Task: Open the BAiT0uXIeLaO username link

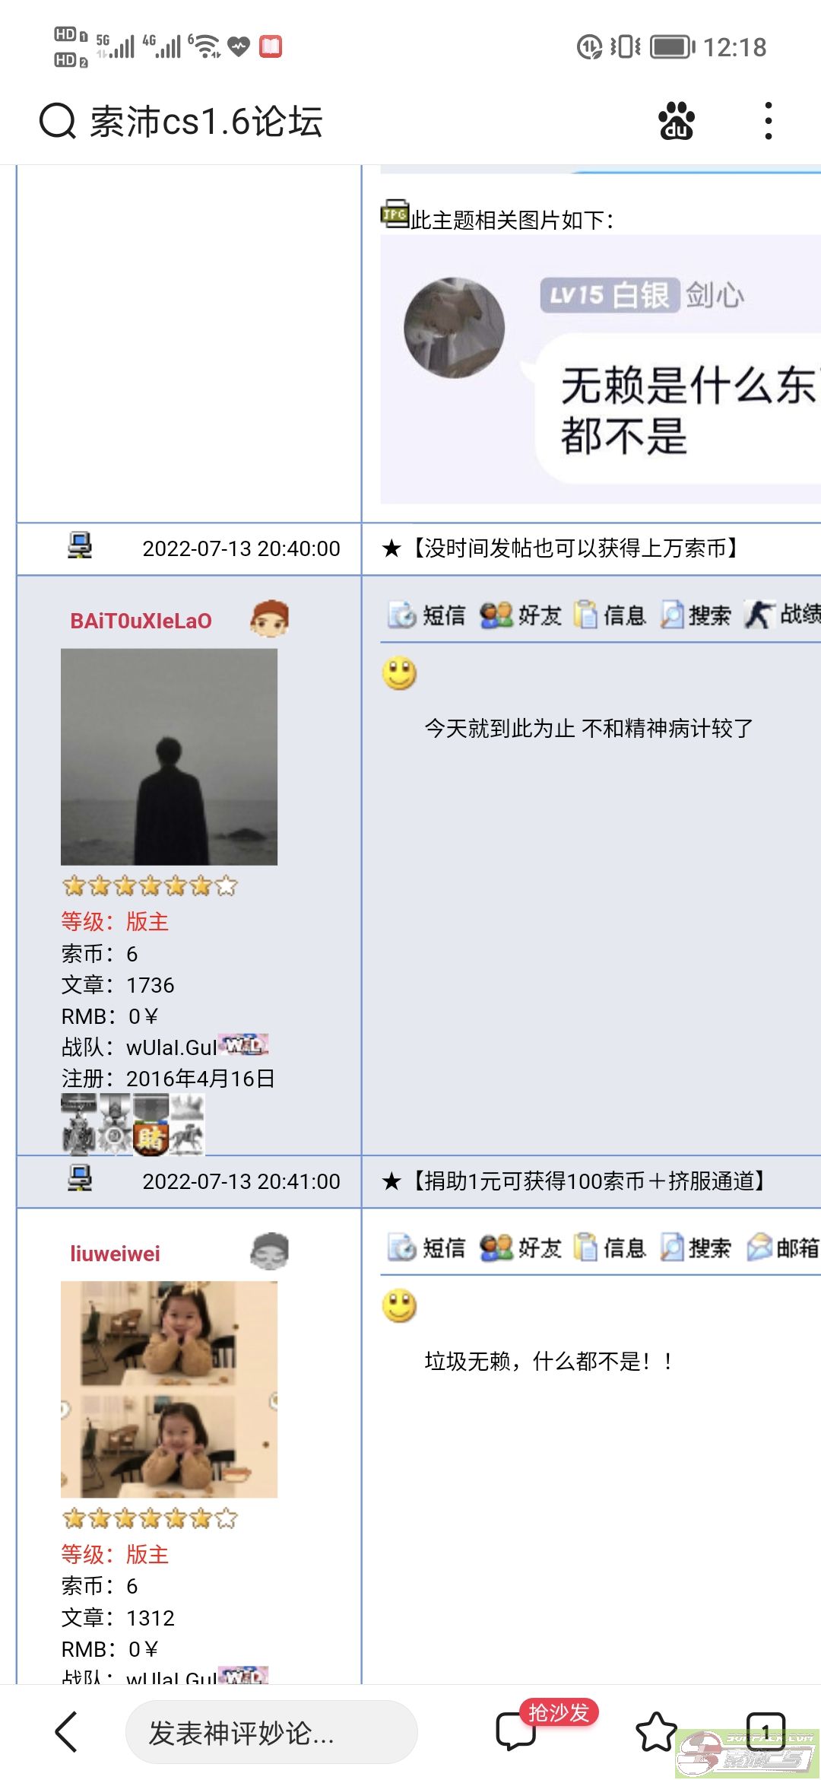Action: 141,621
